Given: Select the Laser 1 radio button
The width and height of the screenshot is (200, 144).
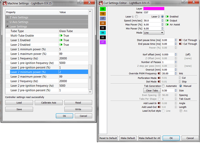Looking at the screenshot, I should pyautogui.click(x=136, y=16).
